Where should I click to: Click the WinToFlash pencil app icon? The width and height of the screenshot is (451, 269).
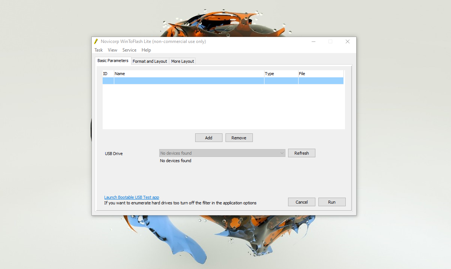tap(96, 41)
